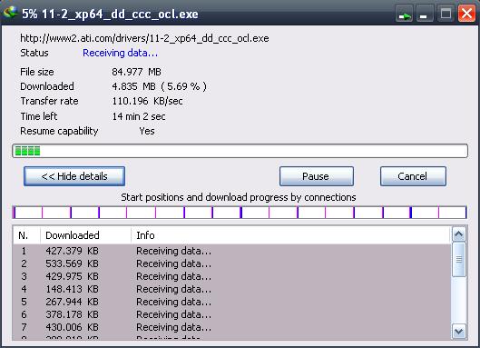Select connection row 2 with 533.569 KB

231,263
